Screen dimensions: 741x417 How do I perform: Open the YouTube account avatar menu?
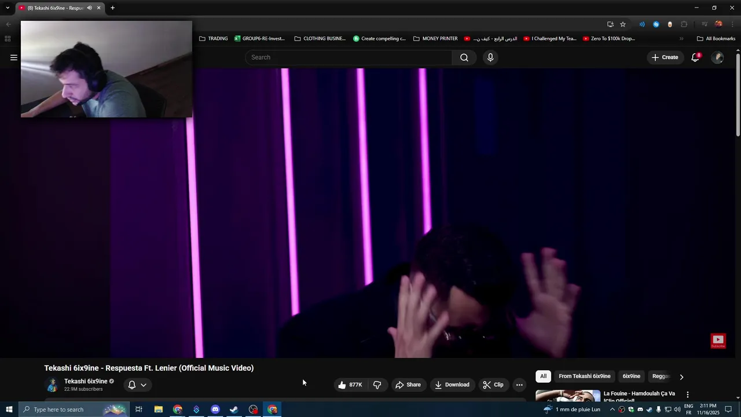click(717, 57)
